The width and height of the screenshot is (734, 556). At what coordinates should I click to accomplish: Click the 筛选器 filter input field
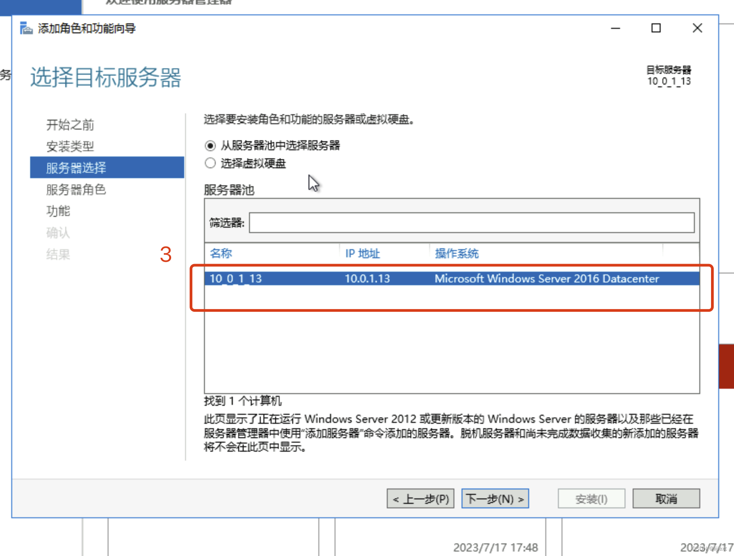click(471, 223)
